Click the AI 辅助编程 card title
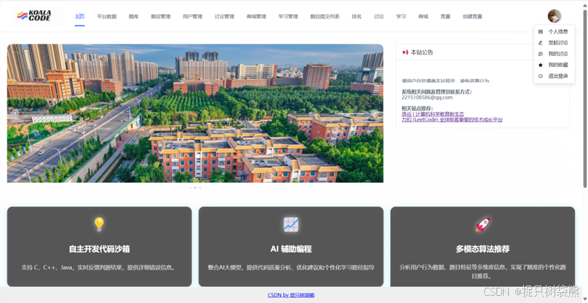This screenshot has height=303, width=588. pyautogui.click(x=291, y=249)
